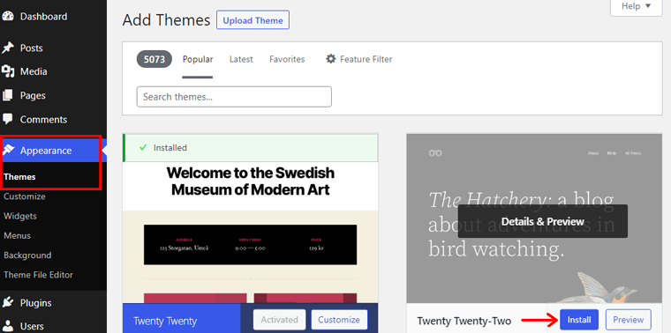The height and width of the screenshot is (333, 671).
Task: Click the 5073 theme count badge
Action: coord(154,59)
